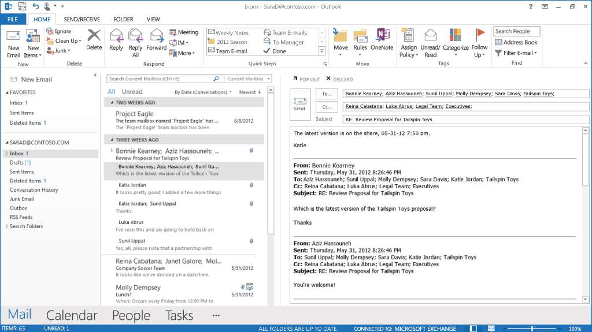Image resolution: width=592 pixels, height=332 pixels.
Task: Delete the selected message
Action: point(94,40)
